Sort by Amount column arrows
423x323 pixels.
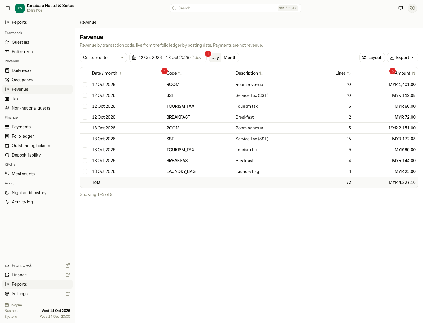(x=414, y=73)
